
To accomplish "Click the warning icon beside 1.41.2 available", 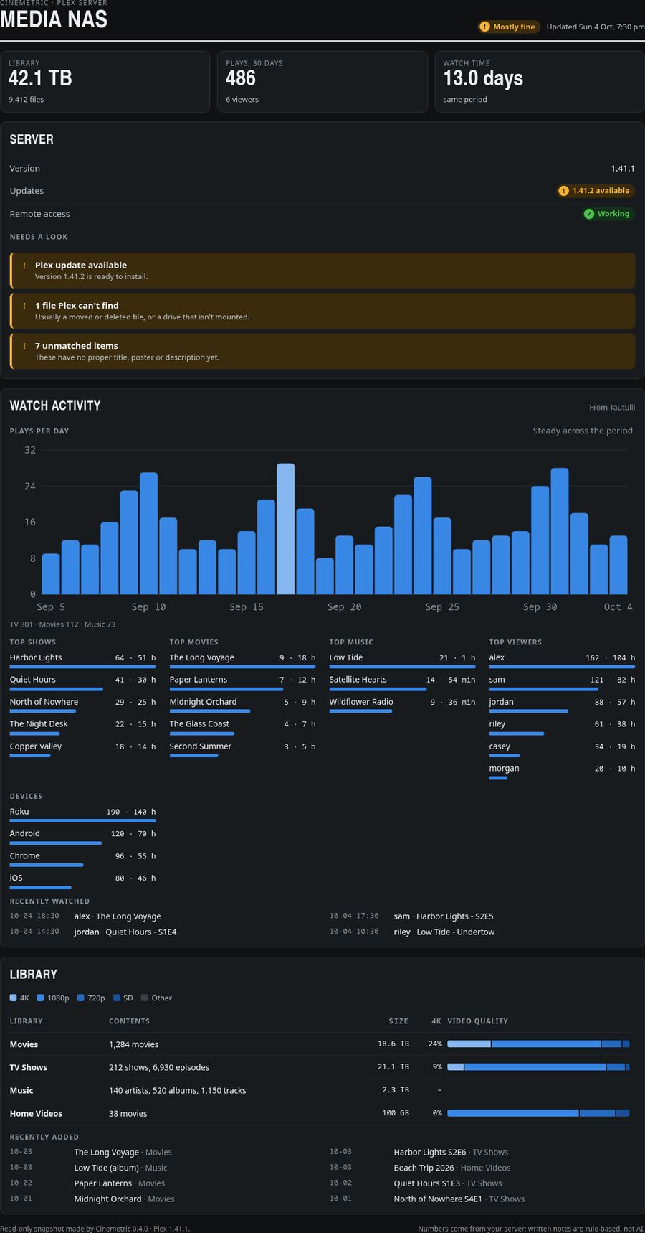I will [x=563, y=191].
